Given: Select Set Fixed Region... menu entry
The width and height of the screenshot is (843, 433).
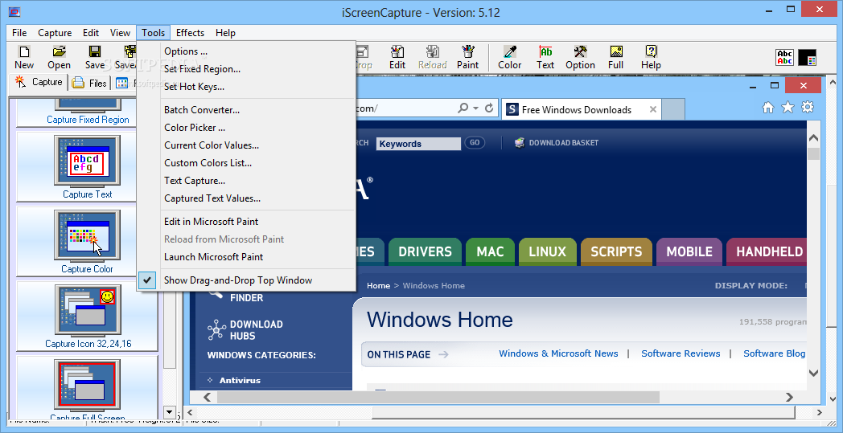Looking at the screenshot, I should pos(246,69).
